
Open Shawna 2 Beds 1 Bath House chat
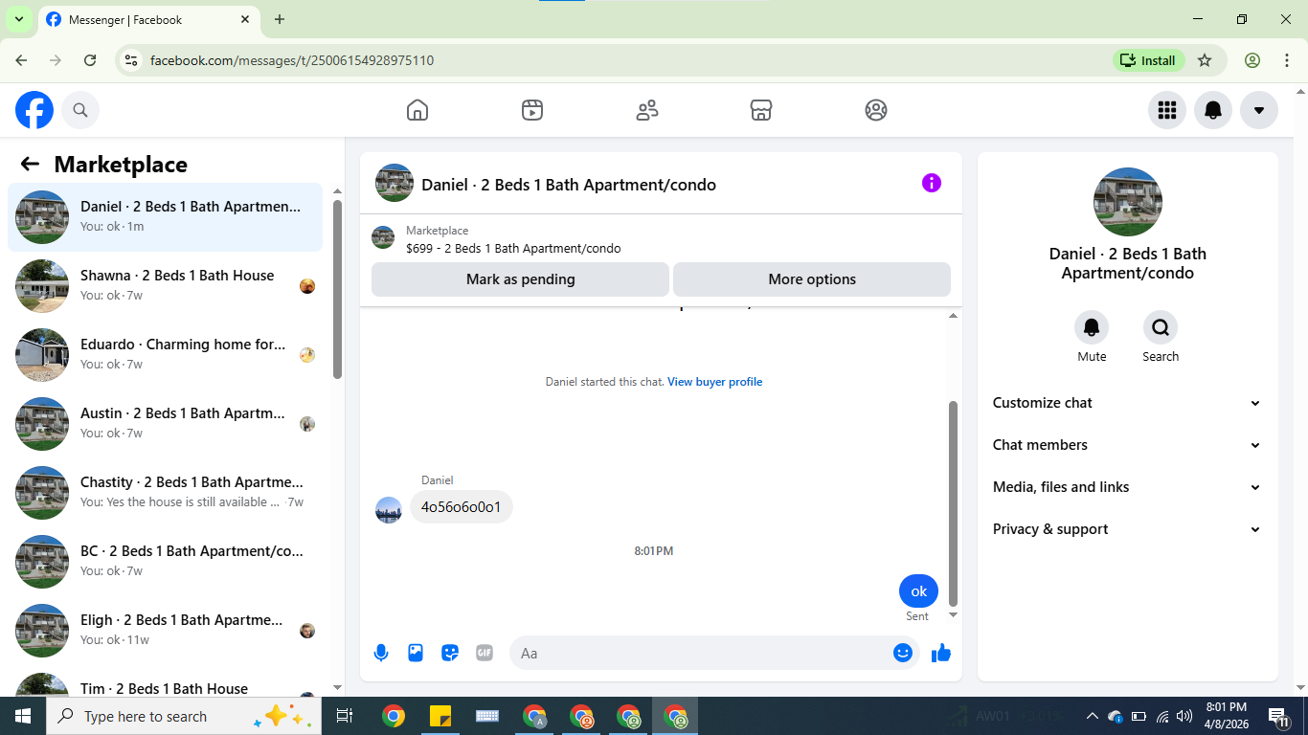[x=166, y=286]
